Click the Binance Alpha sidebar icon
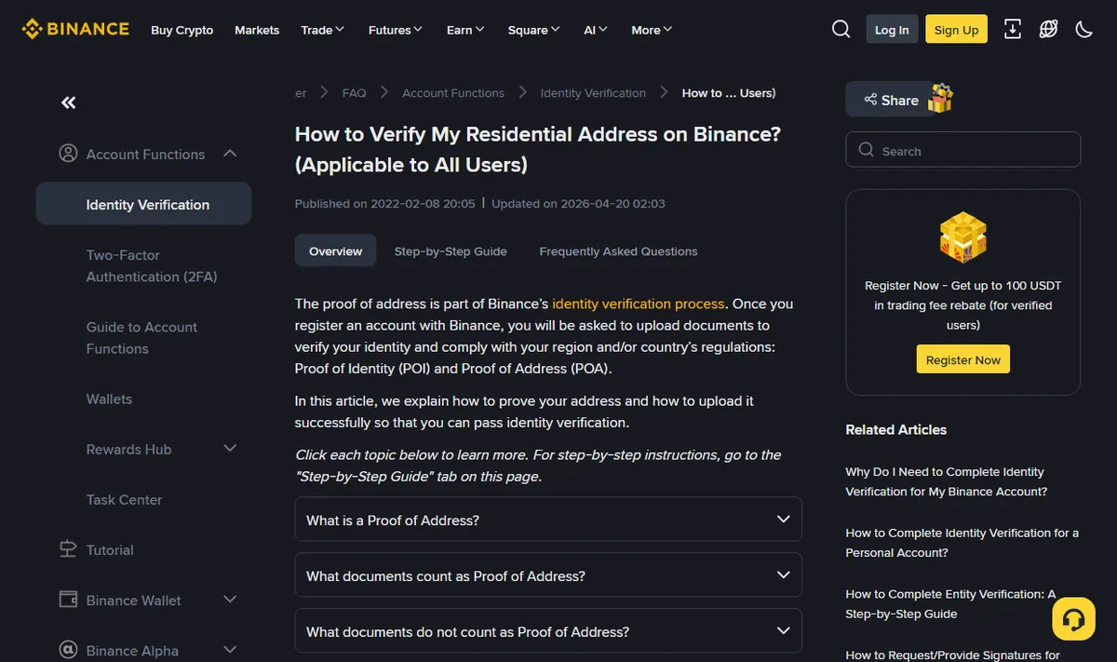1117x662 pixels. tap(68, 650)
